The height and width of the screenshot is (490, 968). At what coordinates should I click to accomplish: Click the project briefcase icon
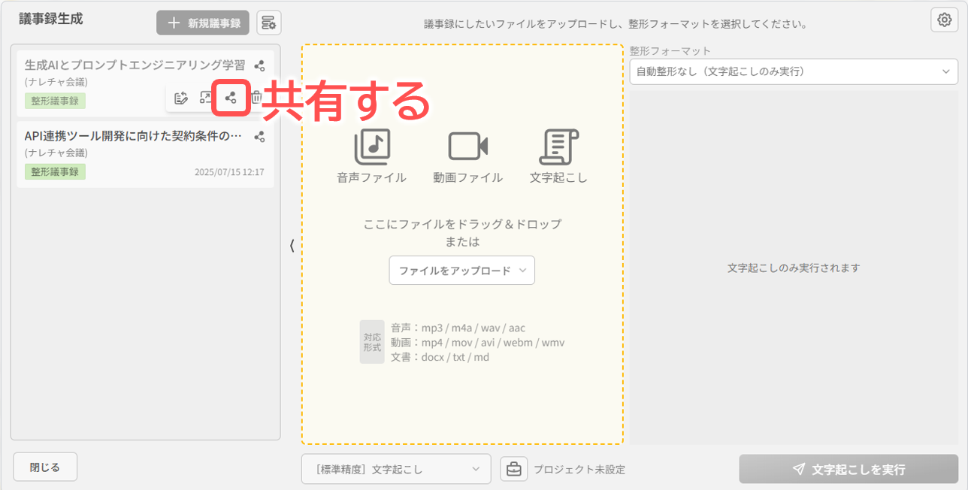point(514,468)
